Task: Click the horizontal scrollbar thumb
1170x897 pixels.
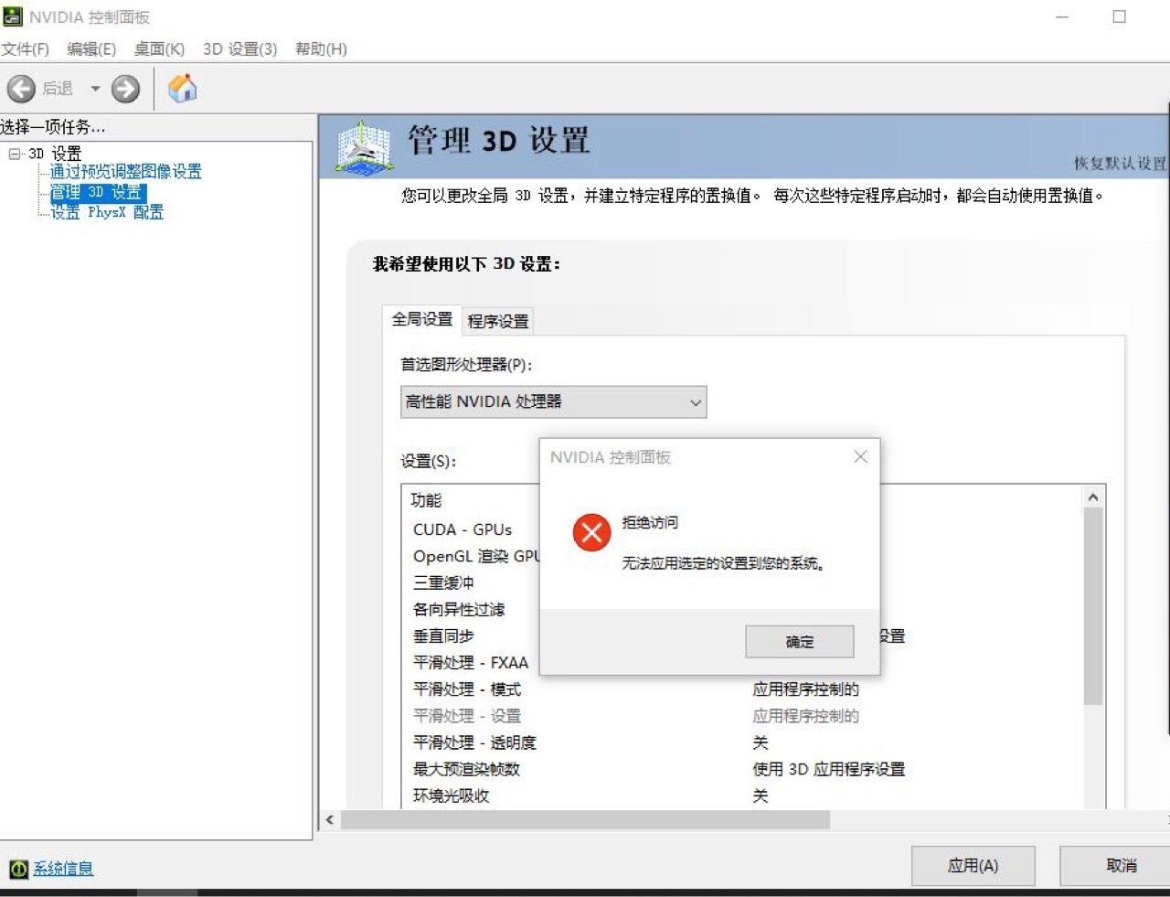Action: pos(586,820)
